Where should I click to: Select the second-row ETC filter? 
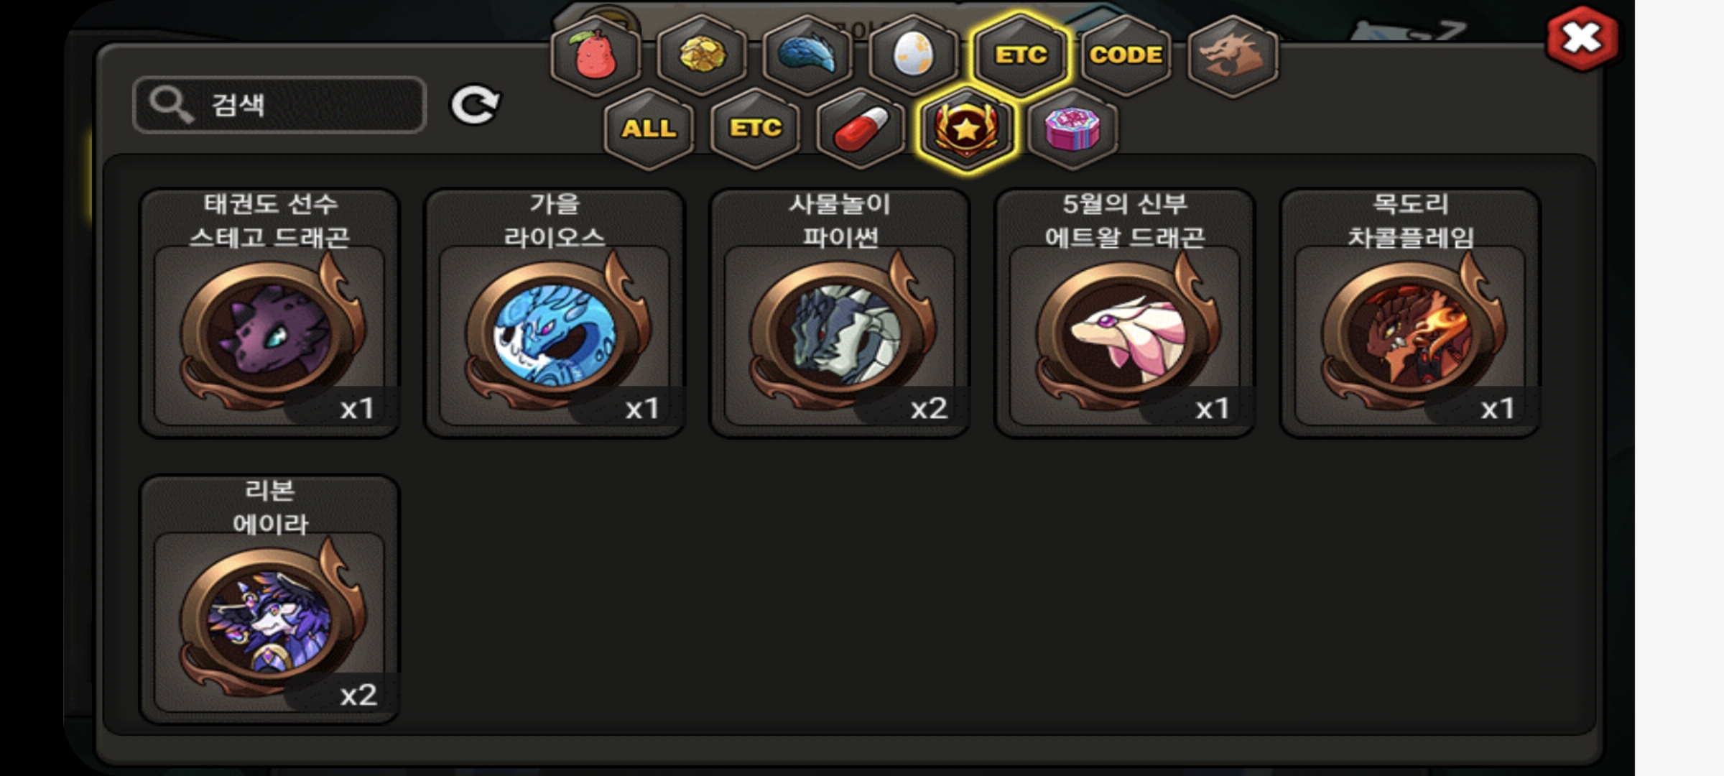point(755,129)
